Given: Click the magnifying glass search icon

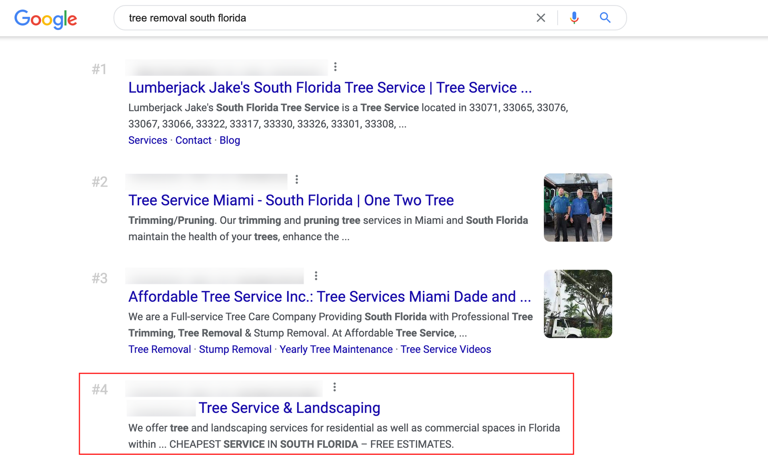Looking at the screenshot, I should click(605, 18).
